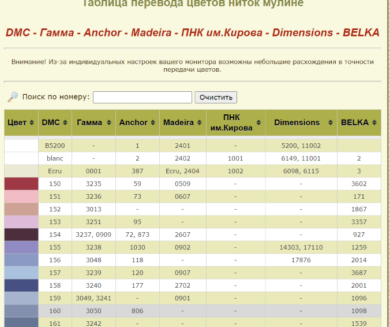
Task: Click Гамма cell '3236'
Action: pos(93,196)
